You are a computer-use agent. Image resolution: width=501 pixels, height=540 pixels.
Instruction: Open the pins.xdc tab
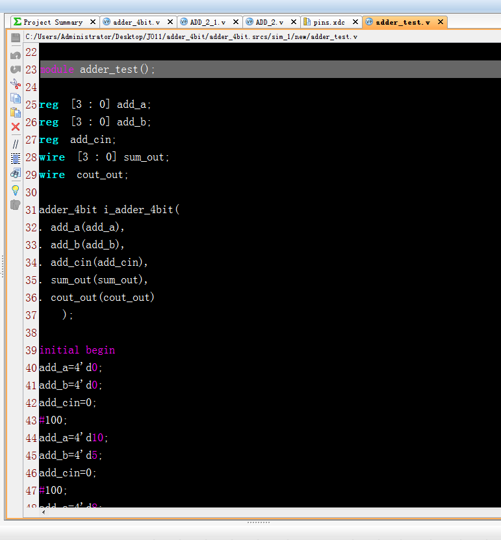pyautogui.click(x=329, y=22)
